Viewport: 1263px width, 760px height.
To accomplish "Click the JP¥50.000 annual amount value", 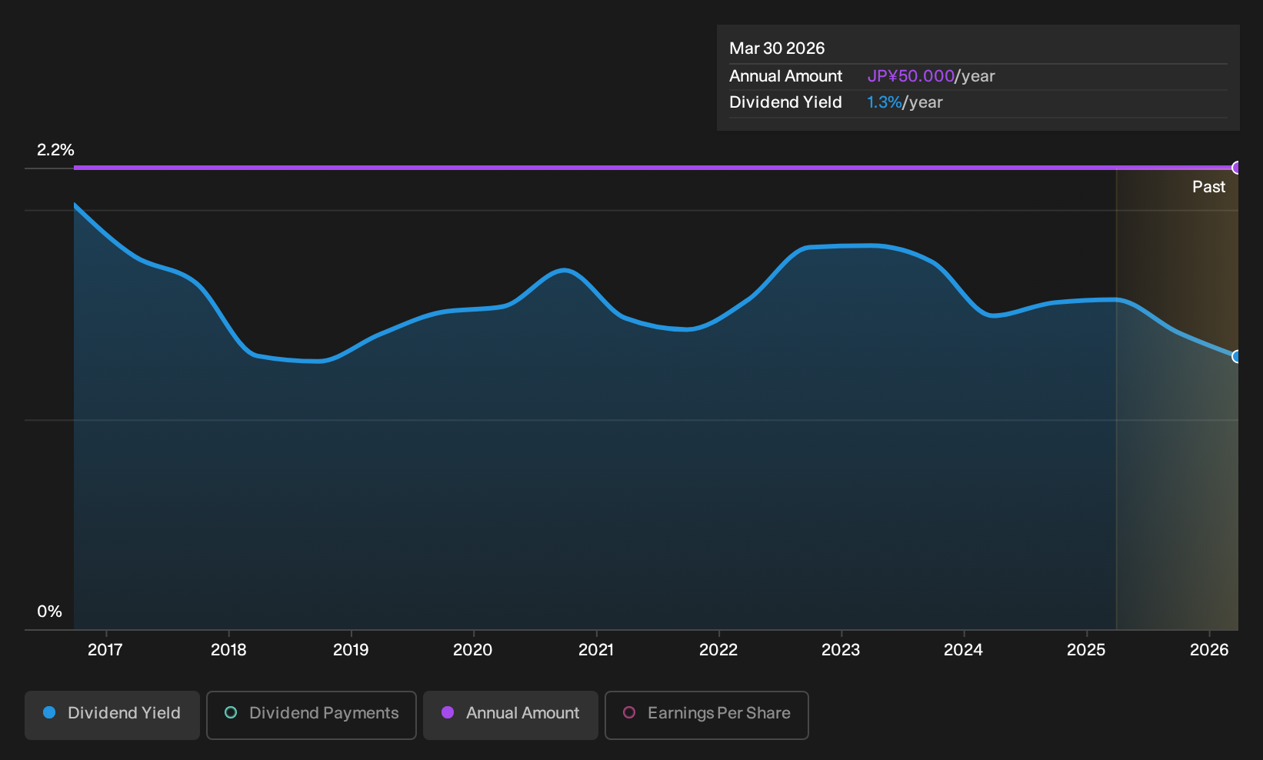I will tap(911, 76).
